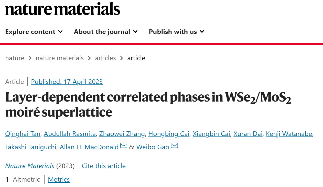Viewport: 323px width, 187px height.
Task: Click Published: 17 April 2023 link
Action: (67, 82)
